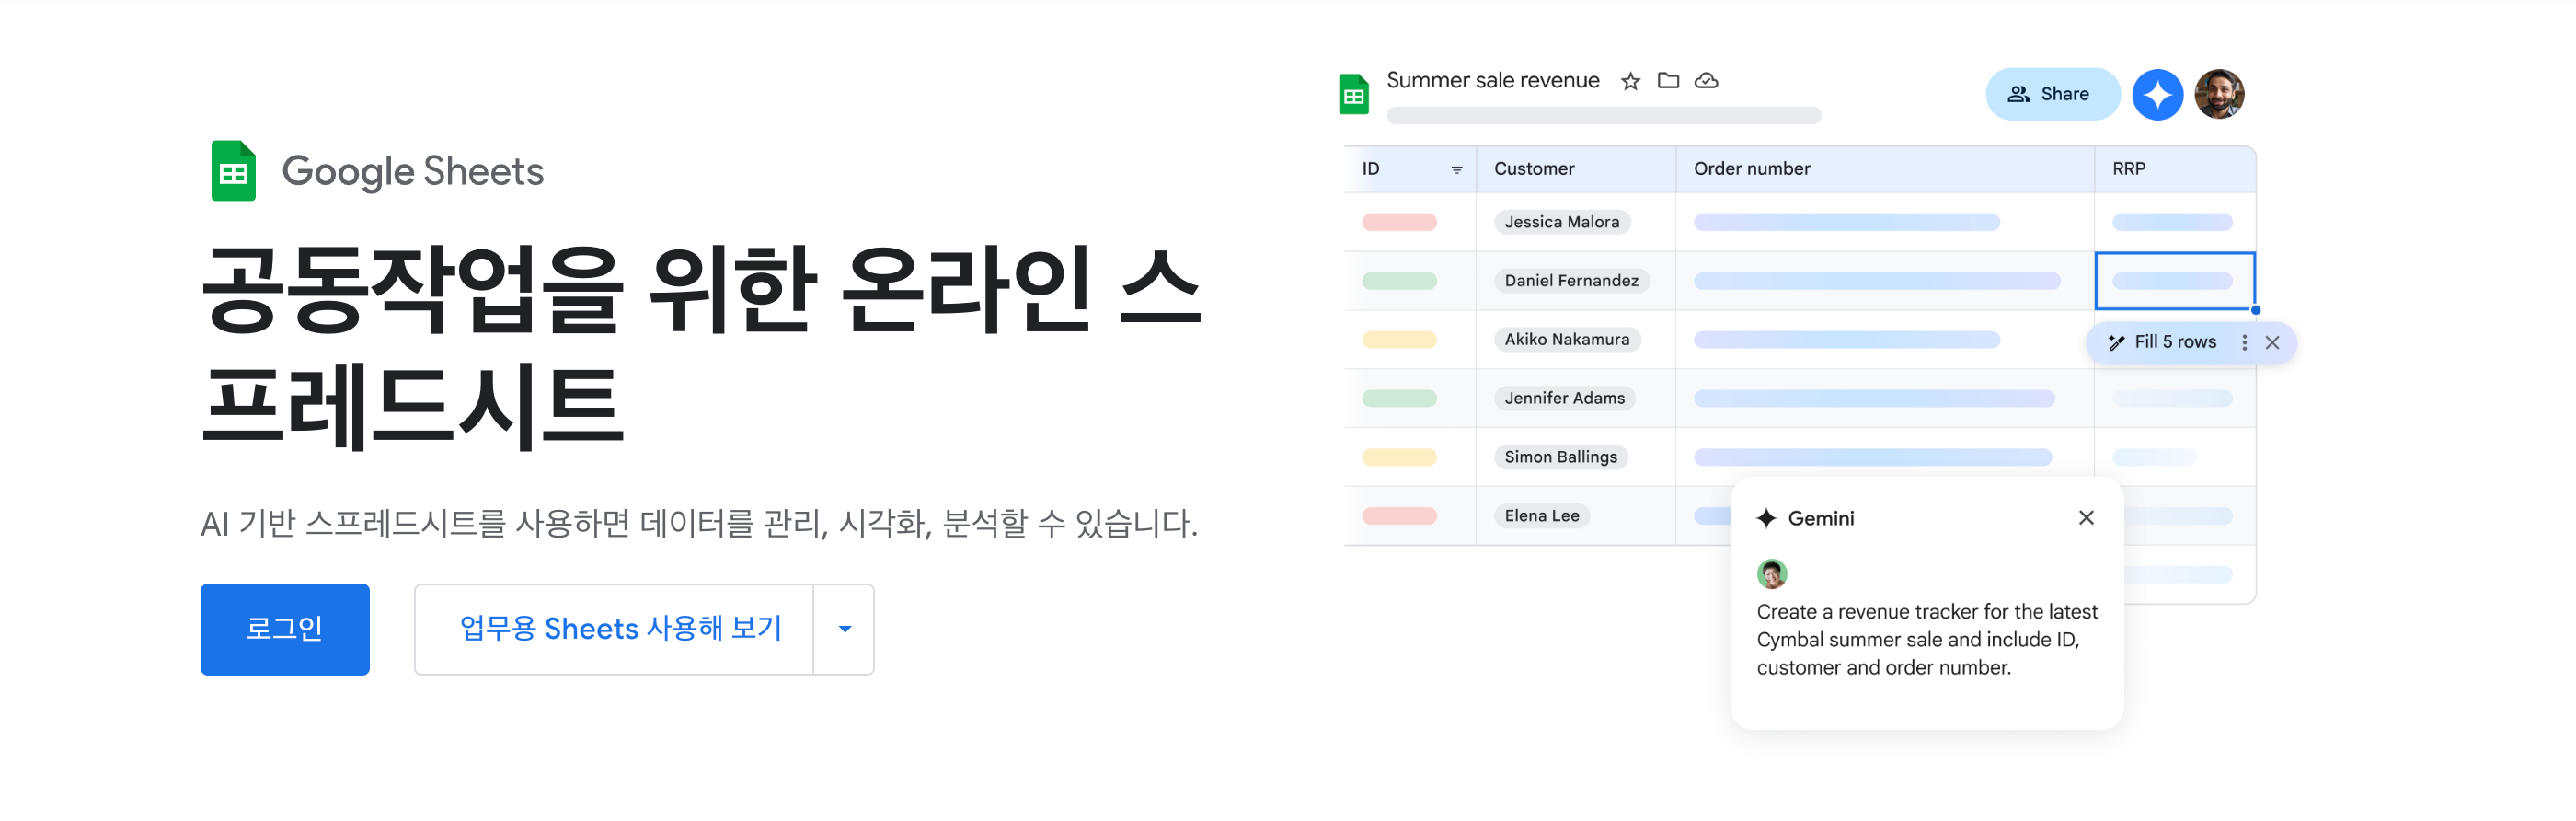Click the red ID pill in Jessica Malora row
This screenshot has width=2576, height=821.
[x=1399, y=222]
